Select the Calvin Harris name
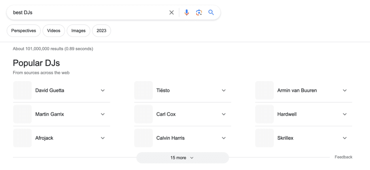The height and width of the screenshot is (170, 370). pyautogui.click(x=170, y=138)
